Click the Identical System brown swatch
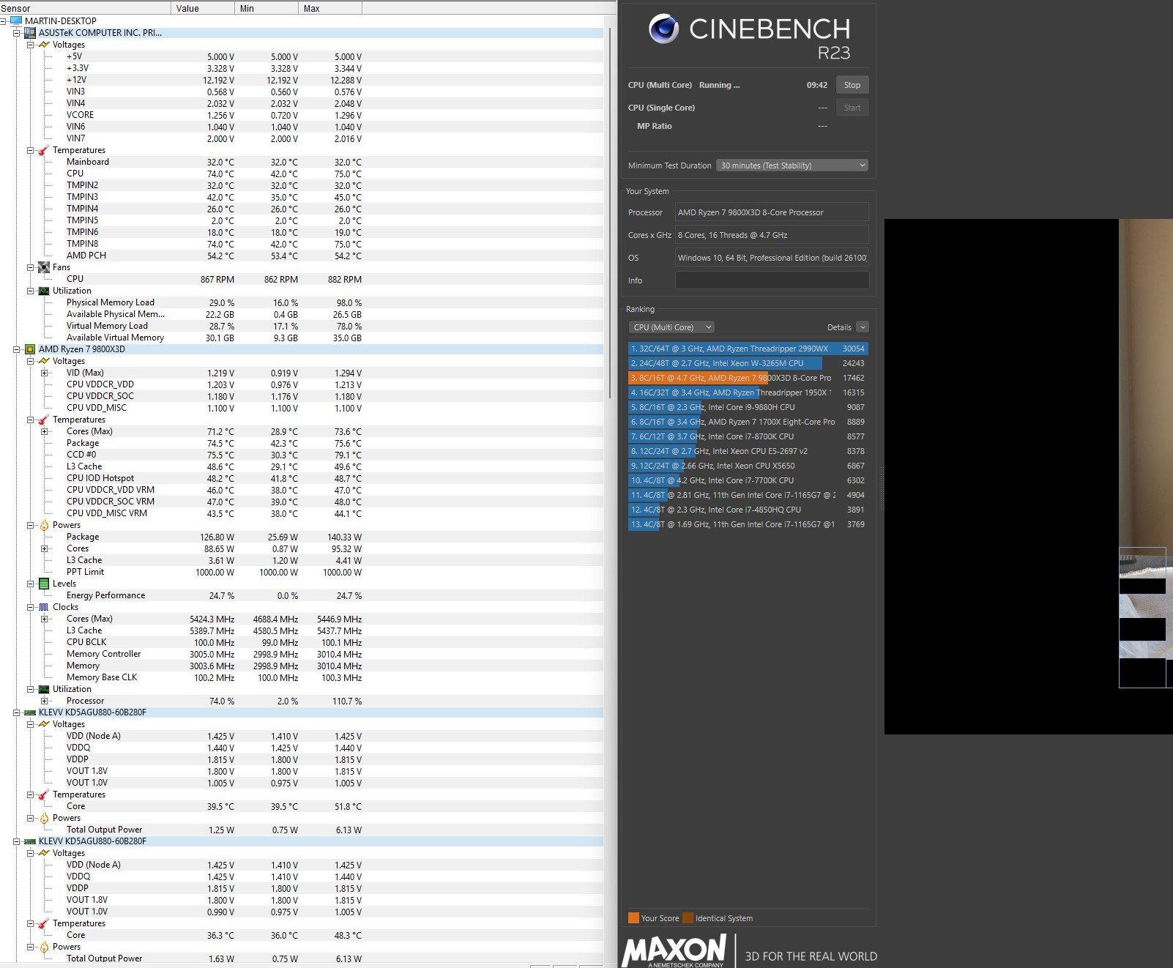 (x=688, y=918)
